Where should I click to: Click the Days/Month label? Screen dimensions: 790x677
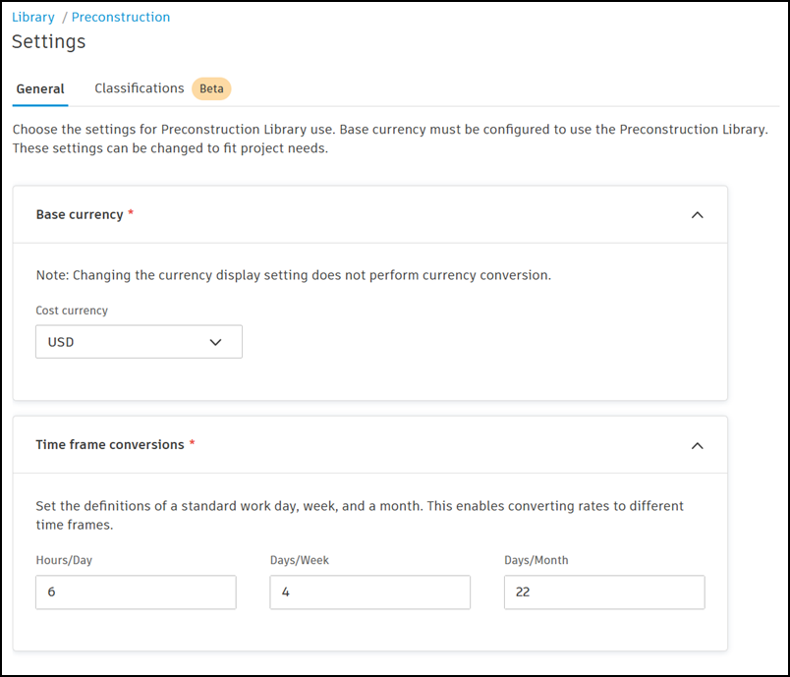tap(536, 560)
